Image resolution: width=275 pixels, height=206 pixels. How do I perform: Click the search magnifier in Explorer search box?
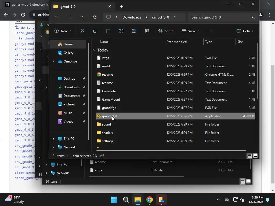(x=253, y=17)
